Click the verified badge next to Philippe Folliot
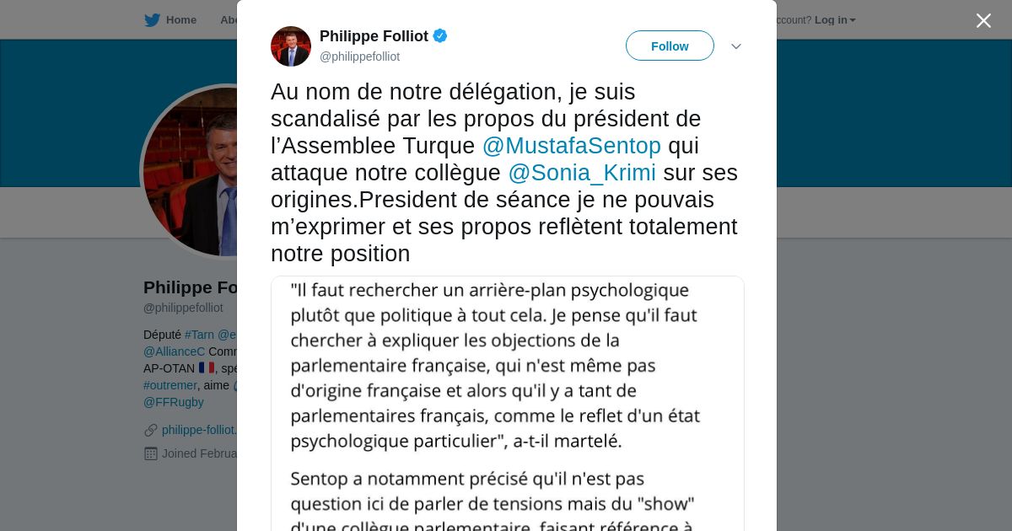The height and width of the screenshot is (531, 1012). click(x=440, y=36)
